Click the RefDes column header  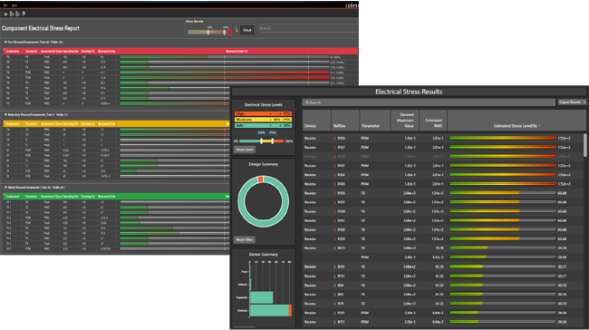click(339, 126)
